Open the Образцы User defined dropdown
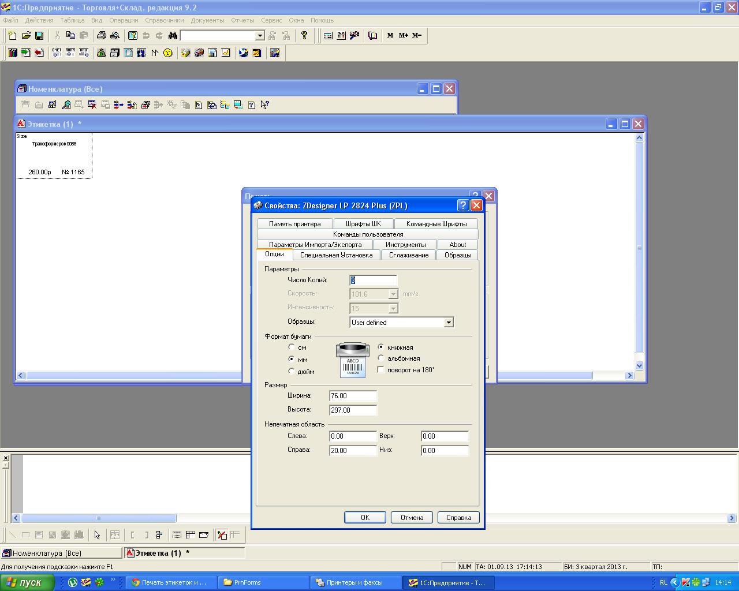This screenshot has height=591, width=739. pyautogui.click(x=449, y=323)
